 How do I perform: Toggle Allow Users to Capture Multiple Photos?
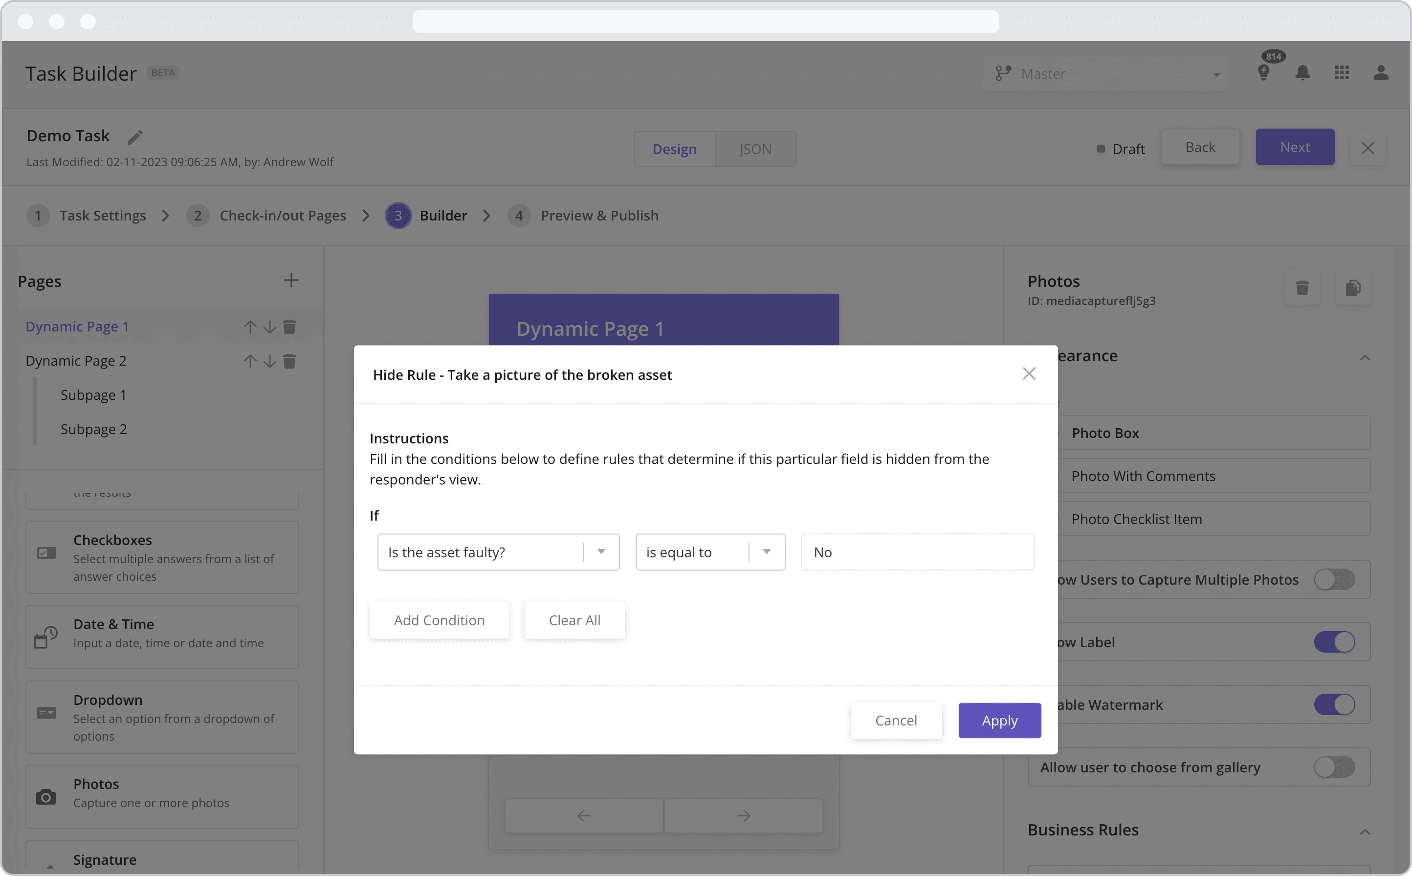tap(1334, 579)
